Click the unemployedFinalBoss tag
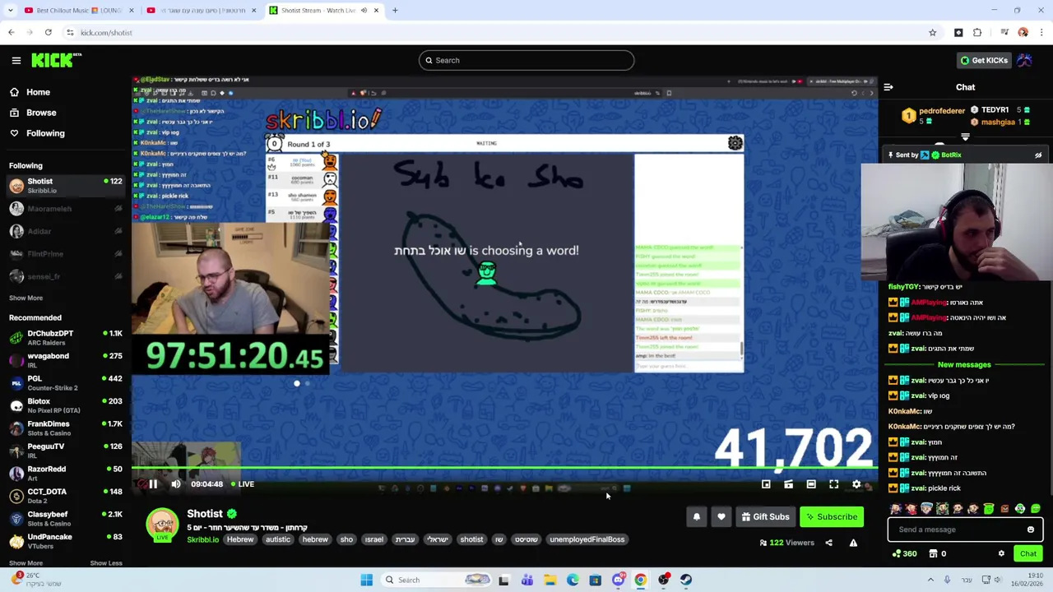 click(x=587, y=539)
